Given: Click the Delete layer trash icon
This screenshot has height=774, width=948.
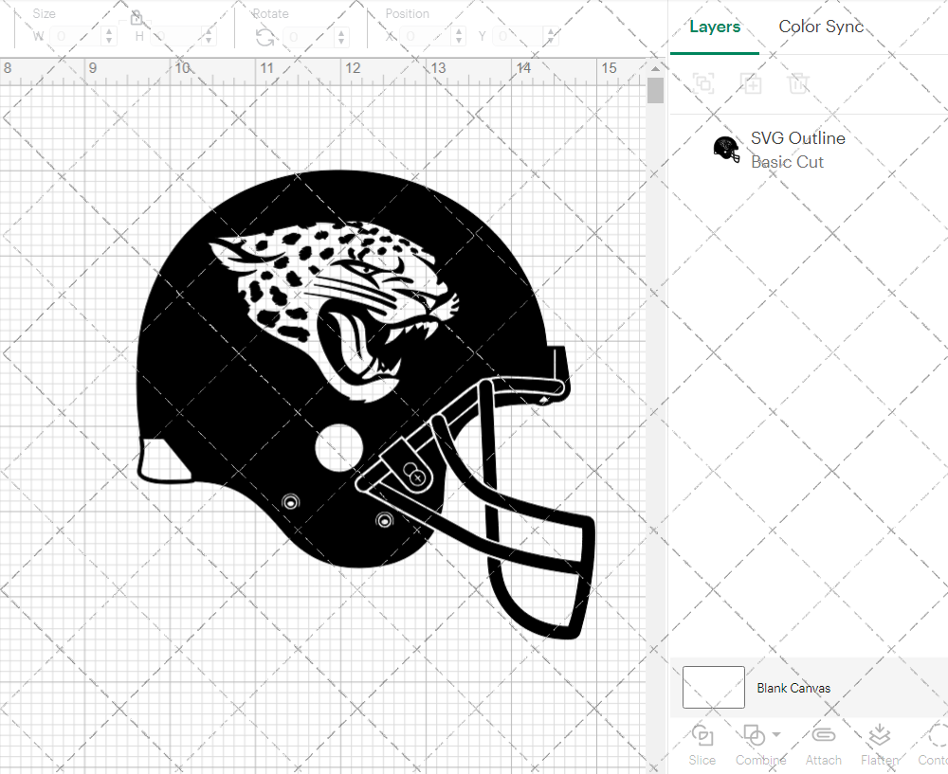Looking at the screenshot, I should (x=798, y=83).
